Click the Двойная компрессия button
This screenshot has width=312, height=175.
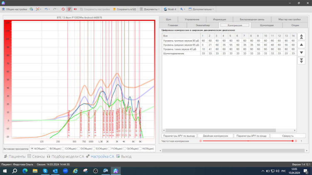point(215,136)
